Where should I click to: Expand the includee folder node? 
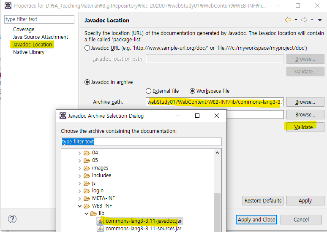(79, 176)
